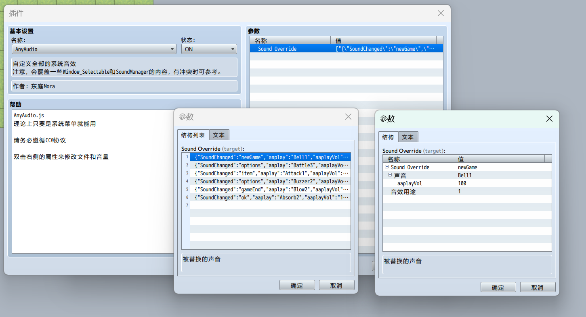The width and height of the screenshot is (586, 317).
Task: Collapse the Sound Override tree node
Action: coord(386,167)
